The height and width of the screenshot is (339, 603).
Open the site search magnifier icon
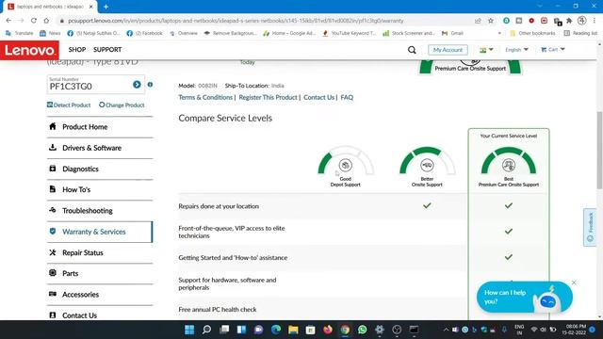(x=412, y=50)
